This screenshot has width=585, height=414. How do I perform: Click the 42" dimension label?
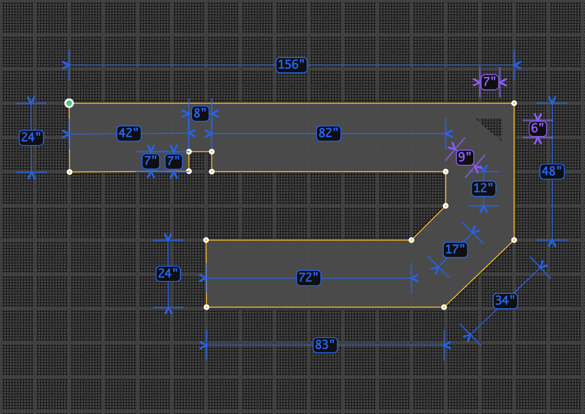(x=129, y=133)
